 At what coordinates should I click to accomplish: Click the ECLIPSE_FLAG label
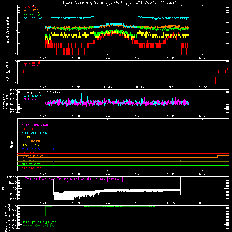tap(32, 149)
